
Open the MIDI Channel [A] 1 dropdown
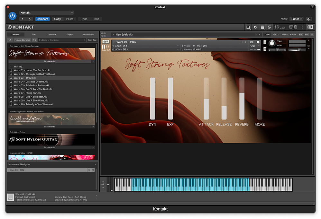(x=178, y=50)
